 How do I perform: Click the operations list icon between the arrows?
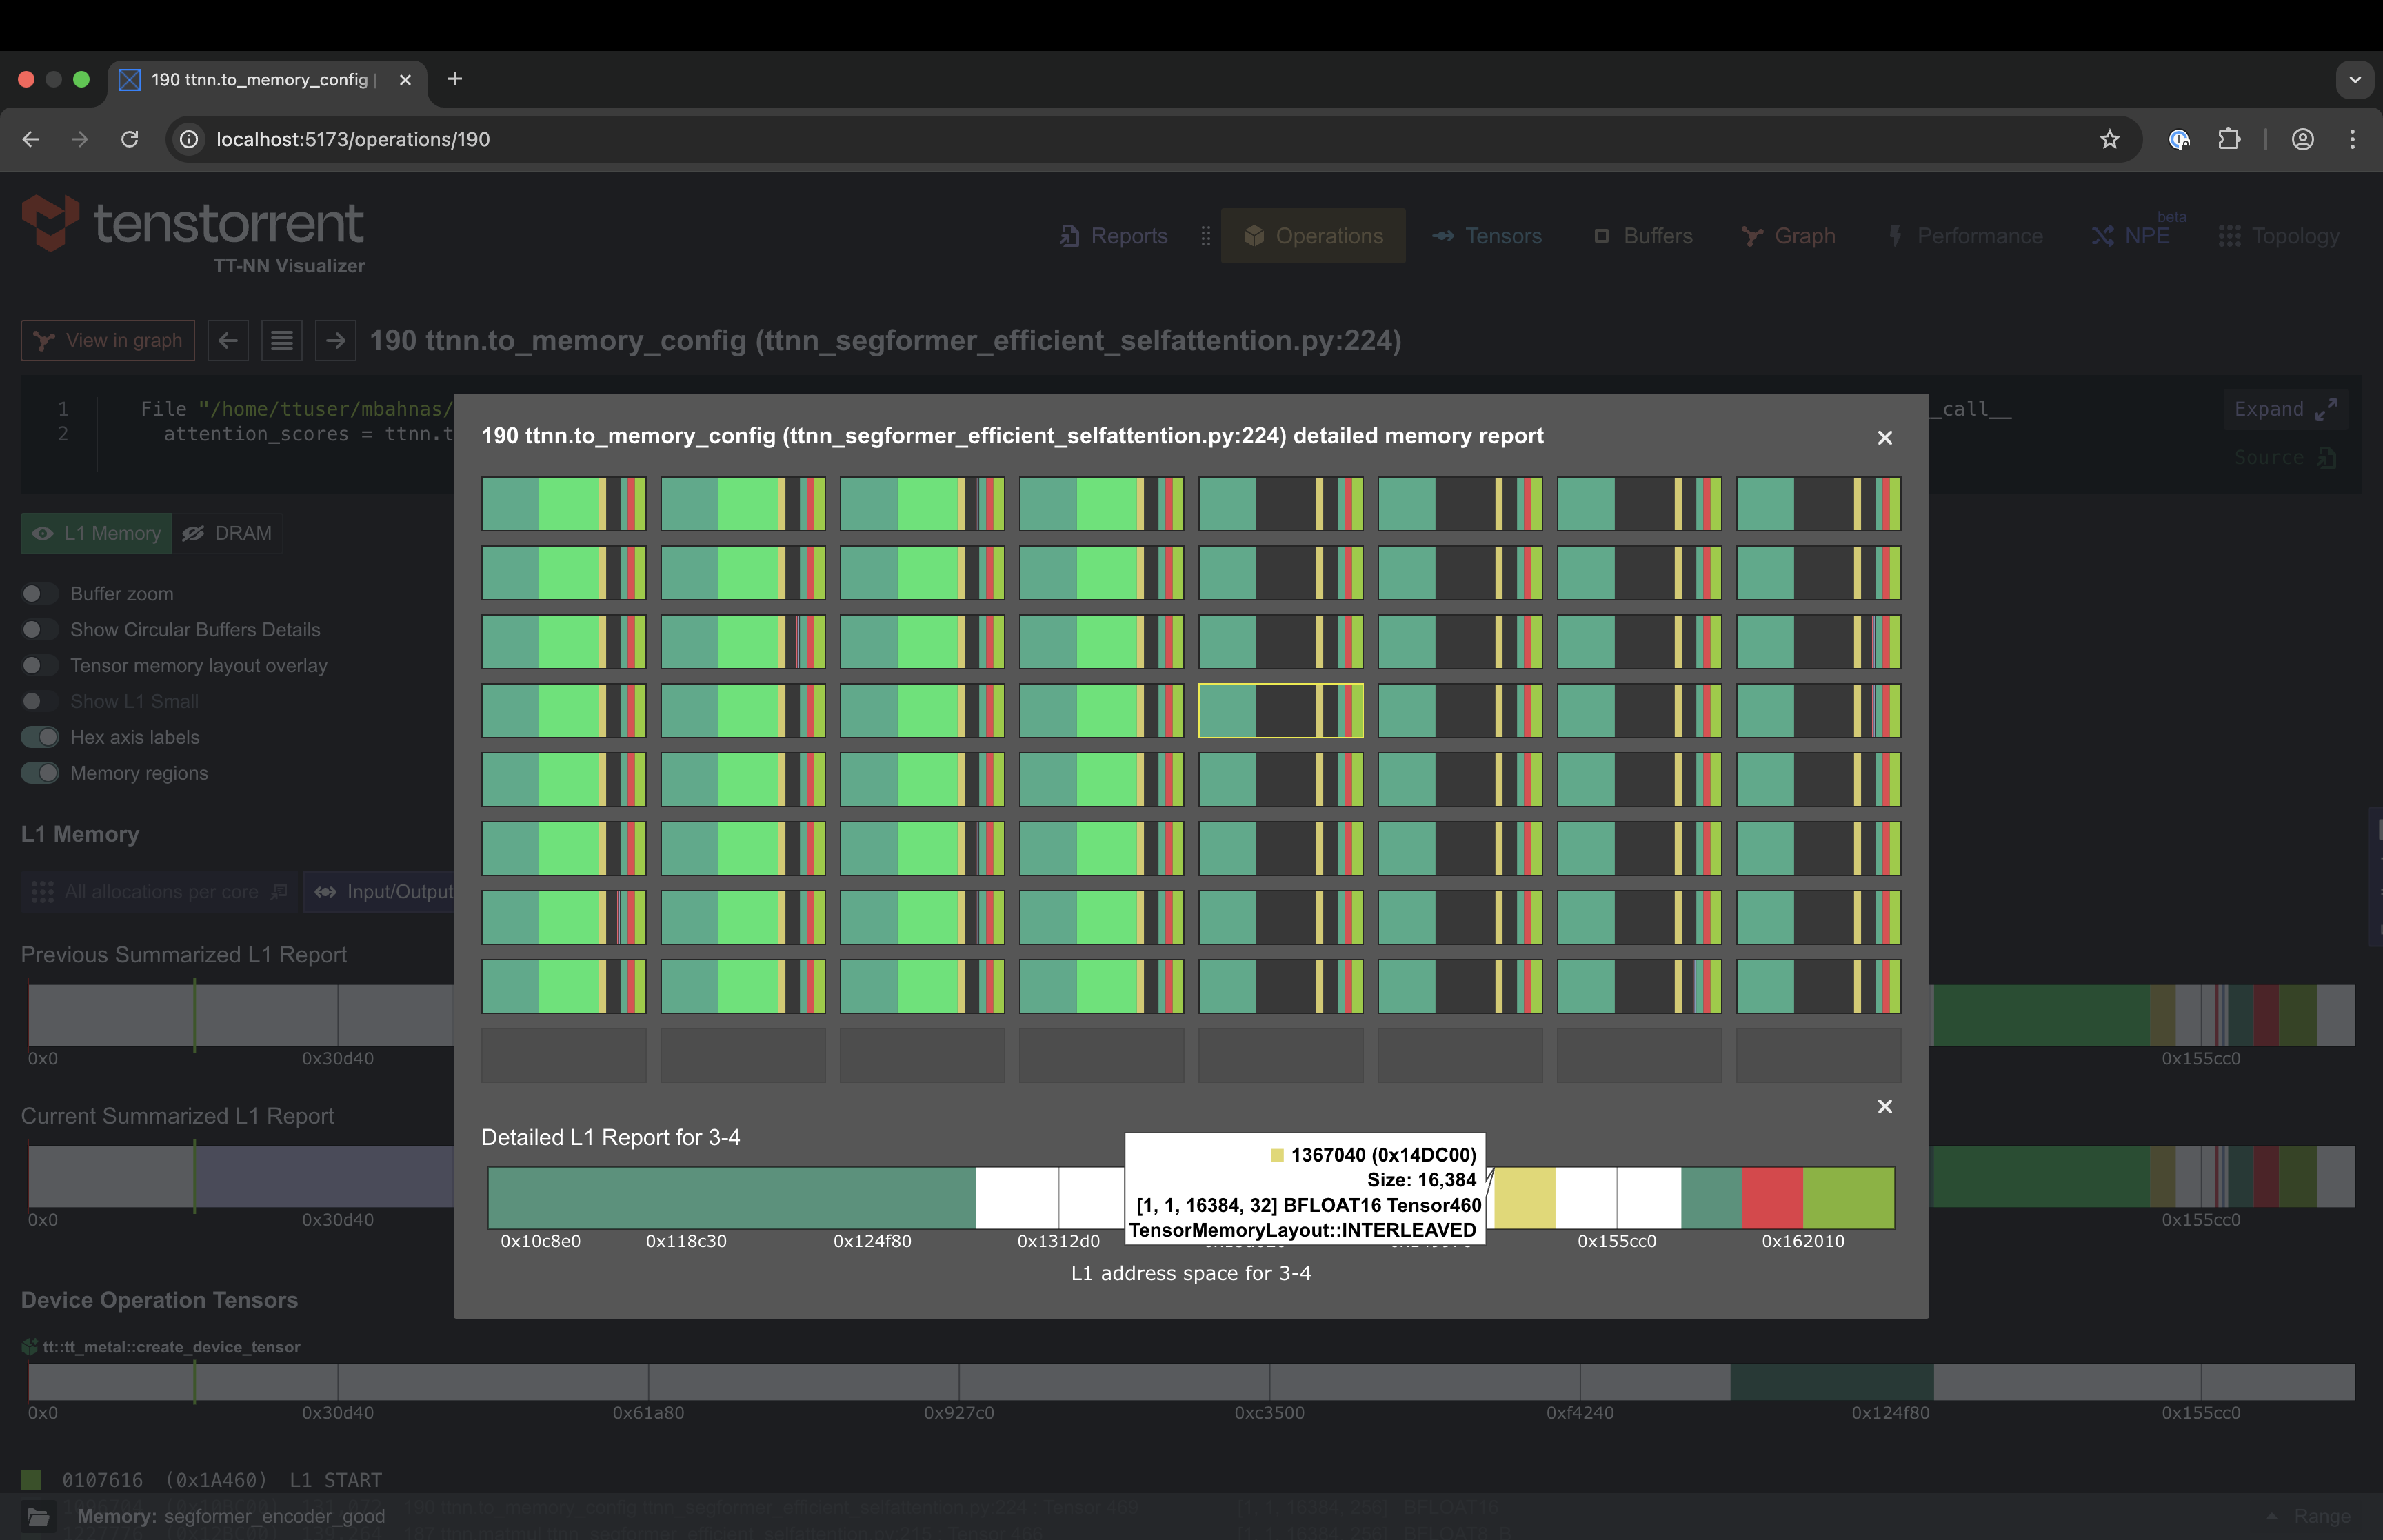click(x=281, y=340)
